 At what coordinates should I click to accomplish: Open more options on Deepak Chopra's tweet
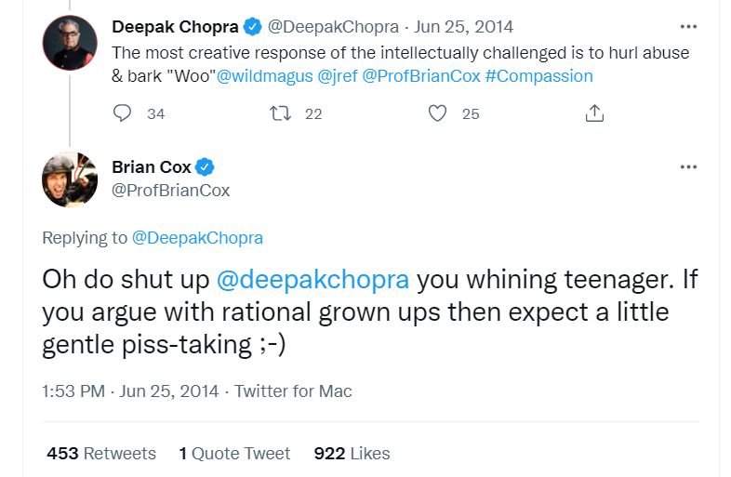tap(688, 27)
